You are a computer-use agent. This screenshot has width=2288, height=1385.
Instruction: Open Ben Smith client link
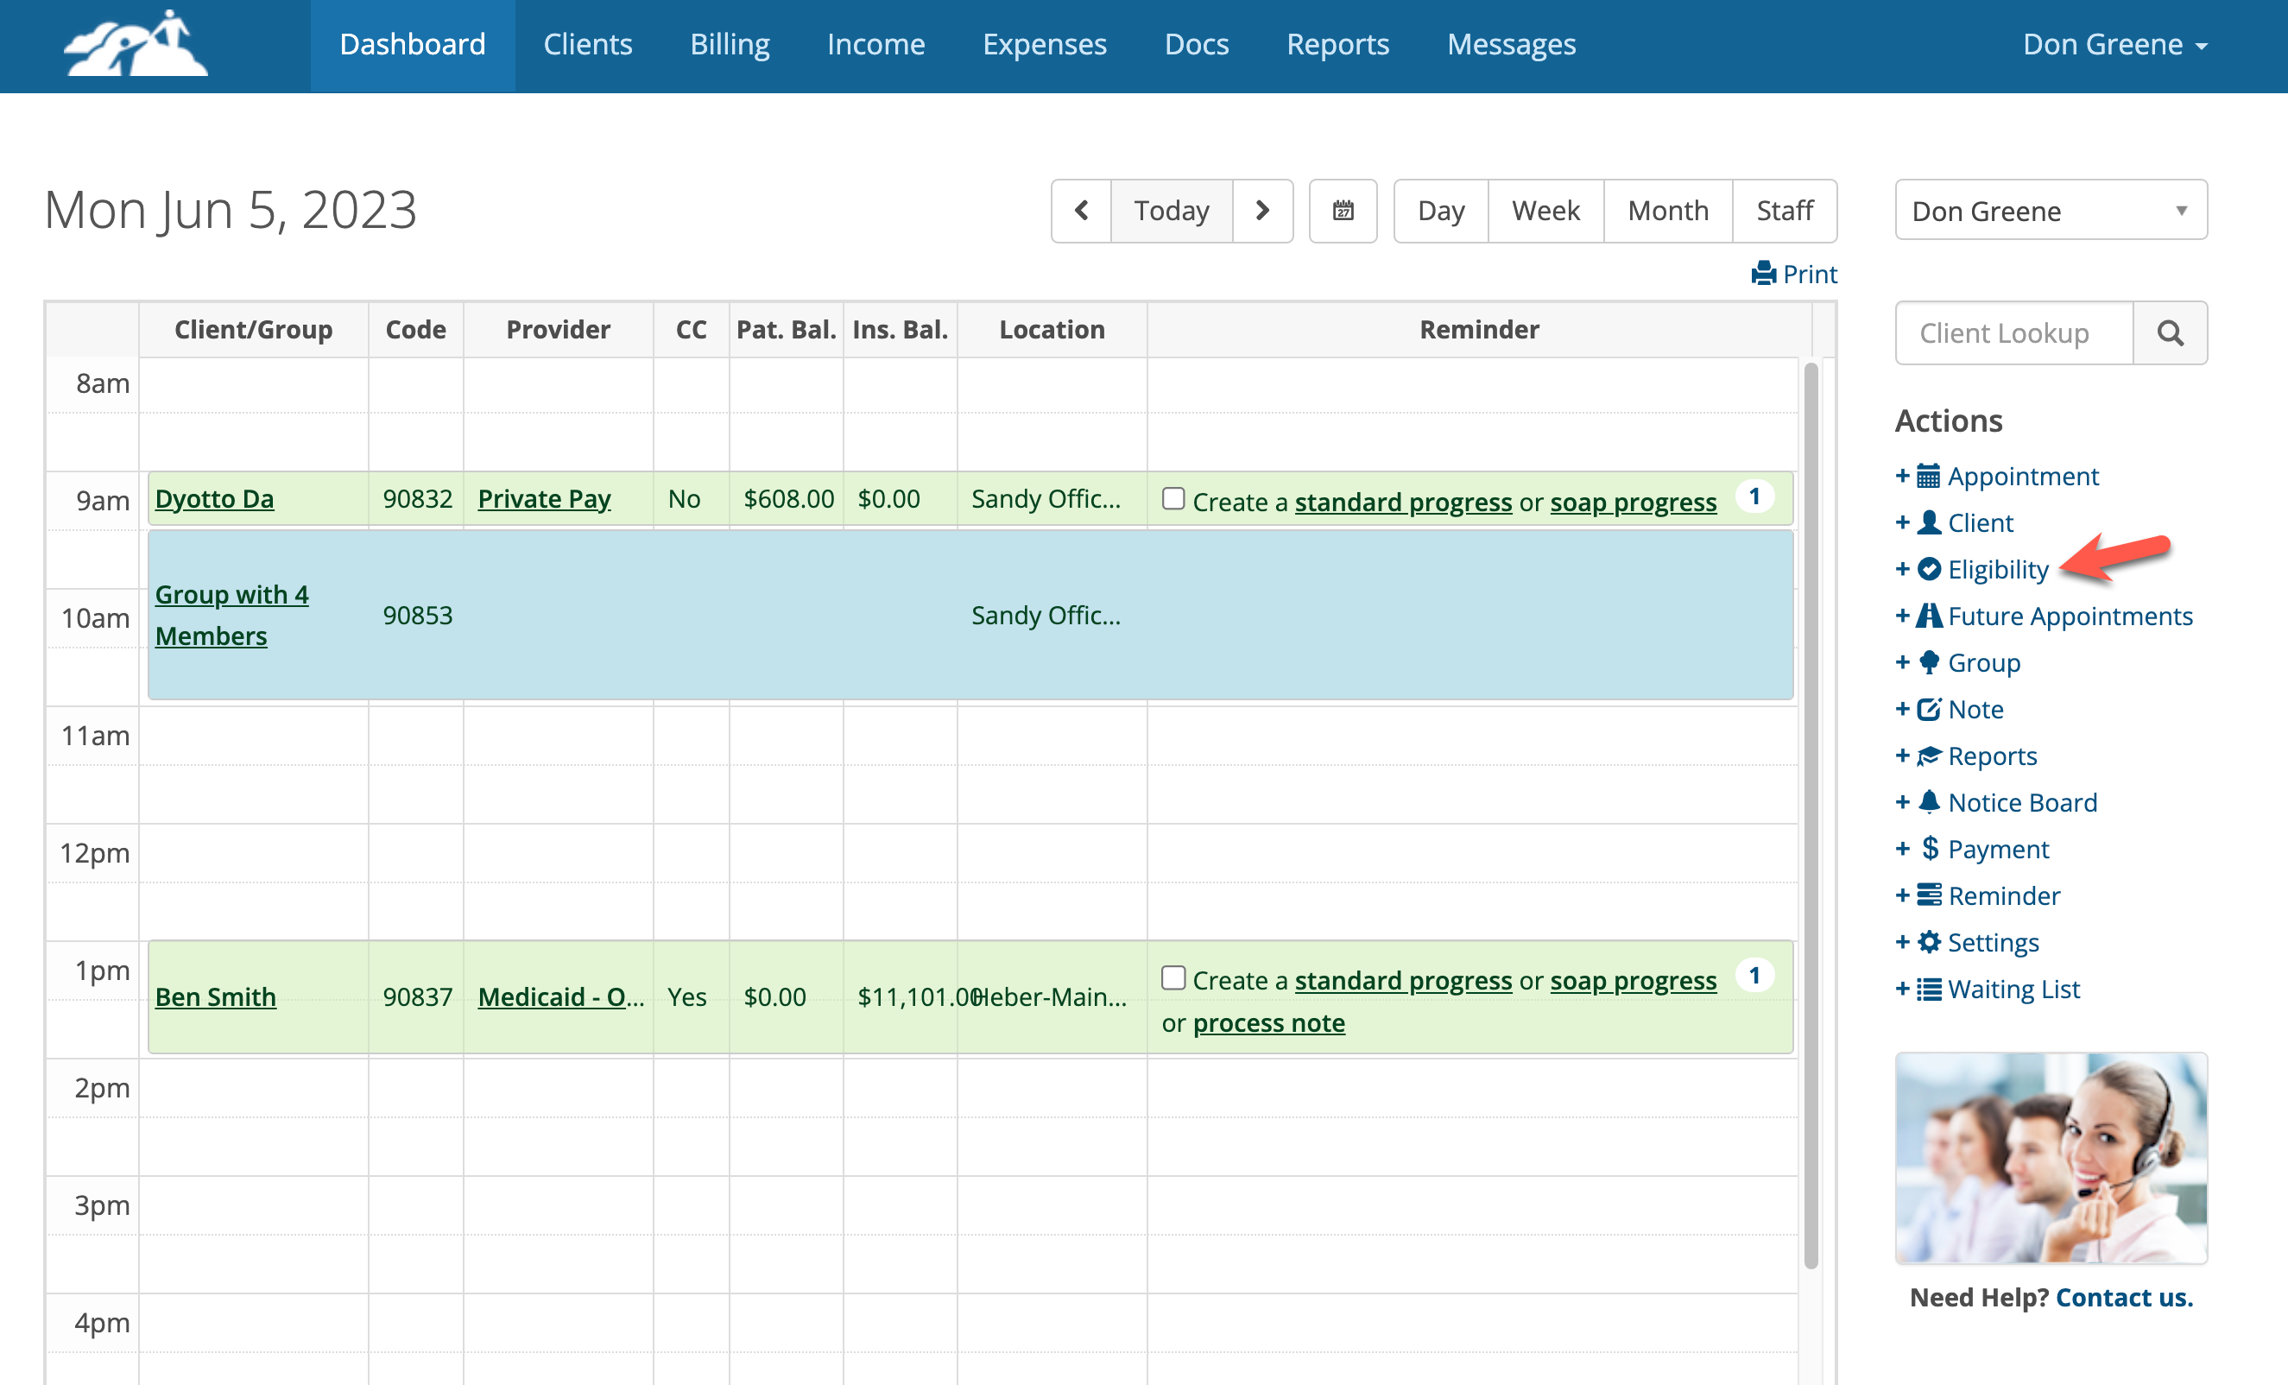[x=216, y=996]
